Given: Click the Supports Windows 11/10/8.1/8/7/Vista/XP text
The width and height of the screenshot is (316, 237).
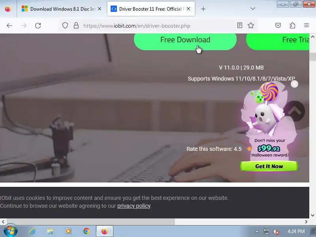Looking at the screenshot, I should (x=241, y=79).
